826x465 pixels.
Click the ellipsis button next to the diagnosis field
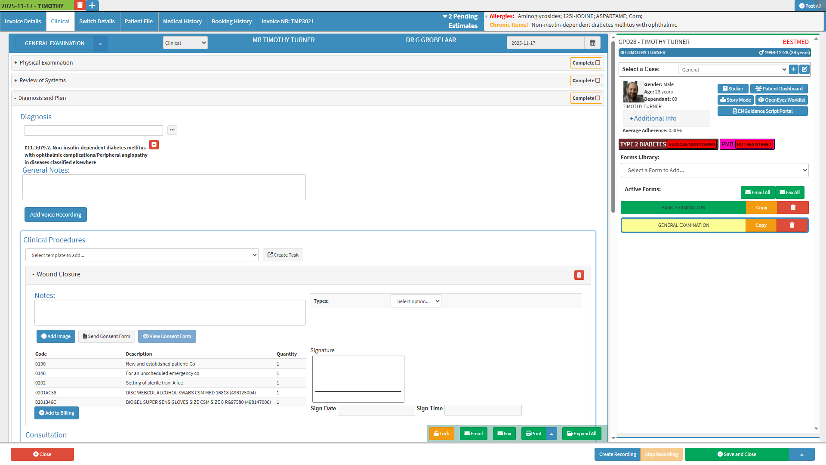[172, 130]
